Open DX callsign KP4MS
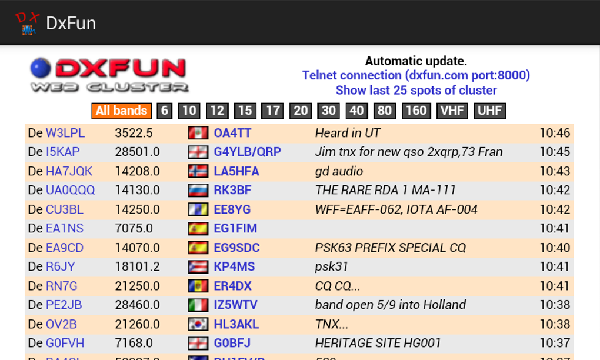Screen dimensions: 600x360 tap(234, 266)
